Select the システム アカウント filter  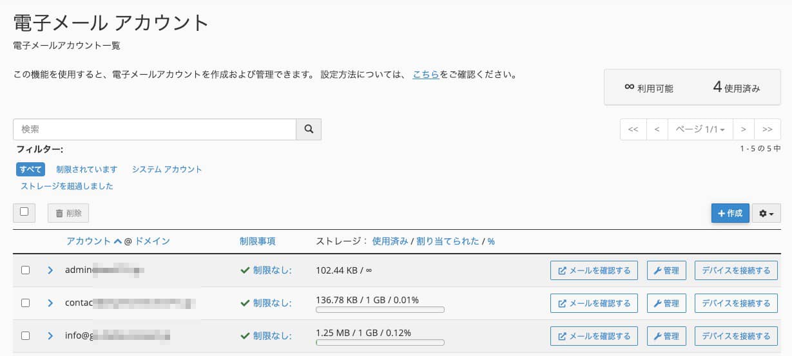167,169
